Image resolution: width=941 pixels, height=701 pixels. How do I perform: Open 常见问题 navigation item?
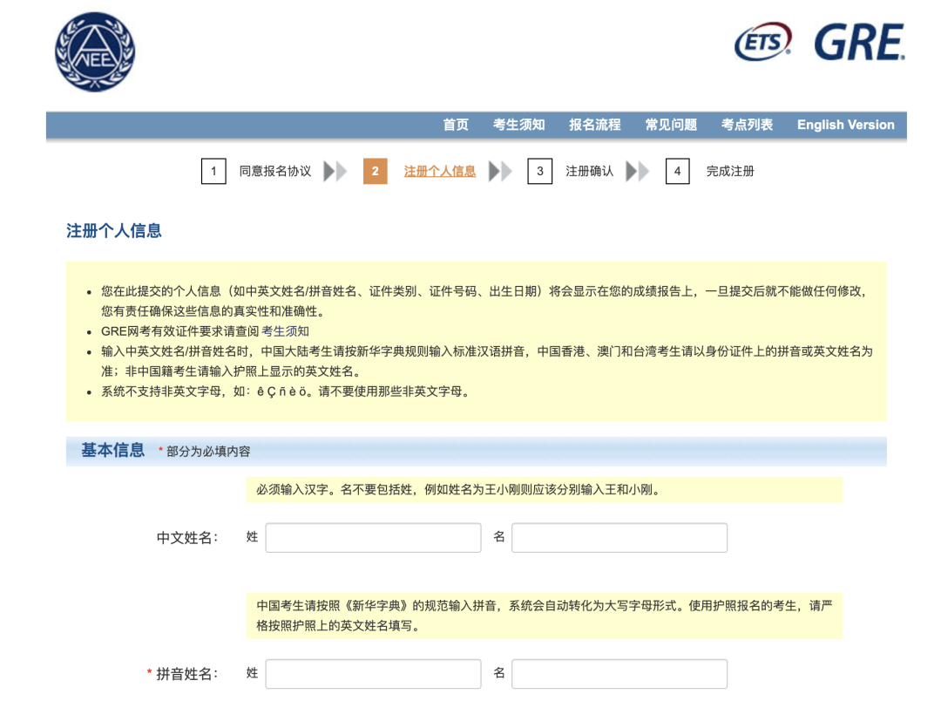671,125
